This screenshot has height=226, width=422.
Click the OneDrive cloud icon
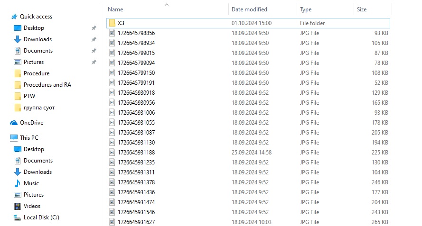[x=14, y=123]
